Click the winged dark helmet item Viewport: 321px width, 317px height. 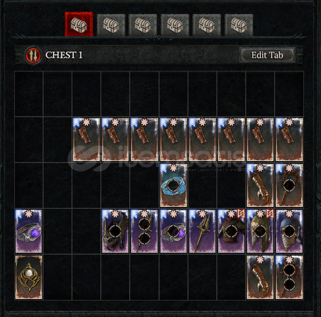pos(115,231)
